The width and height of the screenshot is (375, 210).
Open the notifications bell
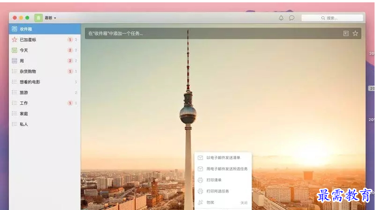click(281, 18)
